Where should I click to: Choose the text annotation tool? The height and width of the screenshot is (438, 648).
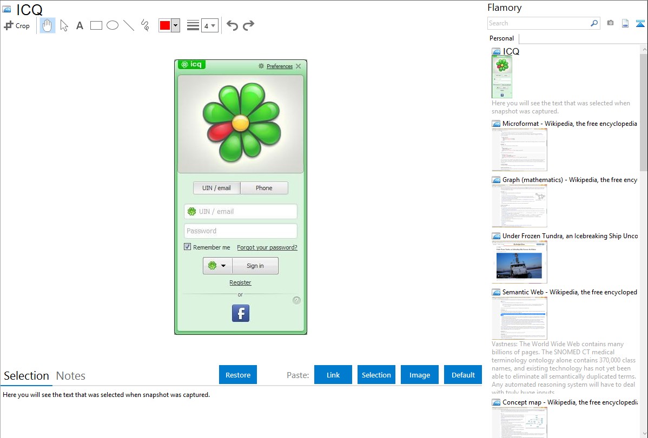click(80, 25)
